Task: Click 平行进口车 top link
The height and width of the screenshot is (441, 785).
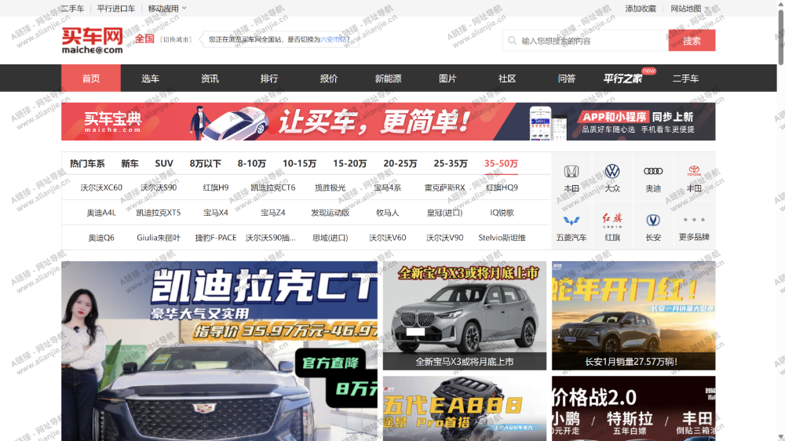Action: tap(115, 9)
